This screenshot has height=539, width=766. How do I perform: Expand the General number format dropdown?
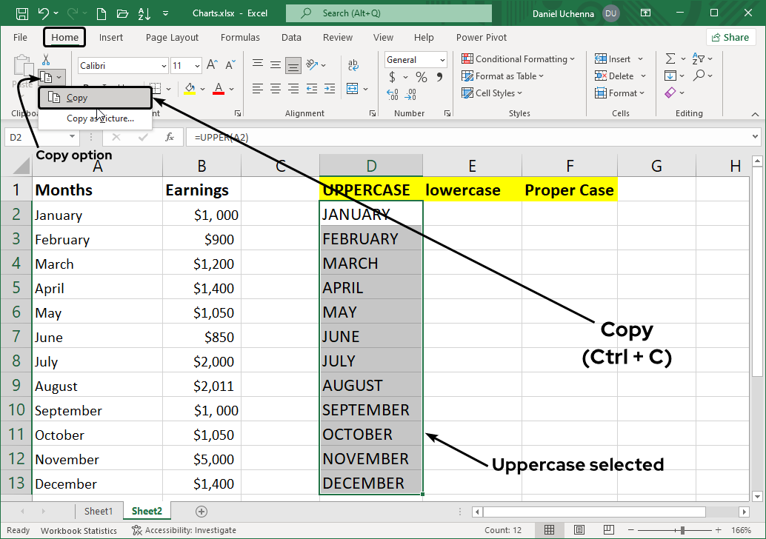[442, 60]
